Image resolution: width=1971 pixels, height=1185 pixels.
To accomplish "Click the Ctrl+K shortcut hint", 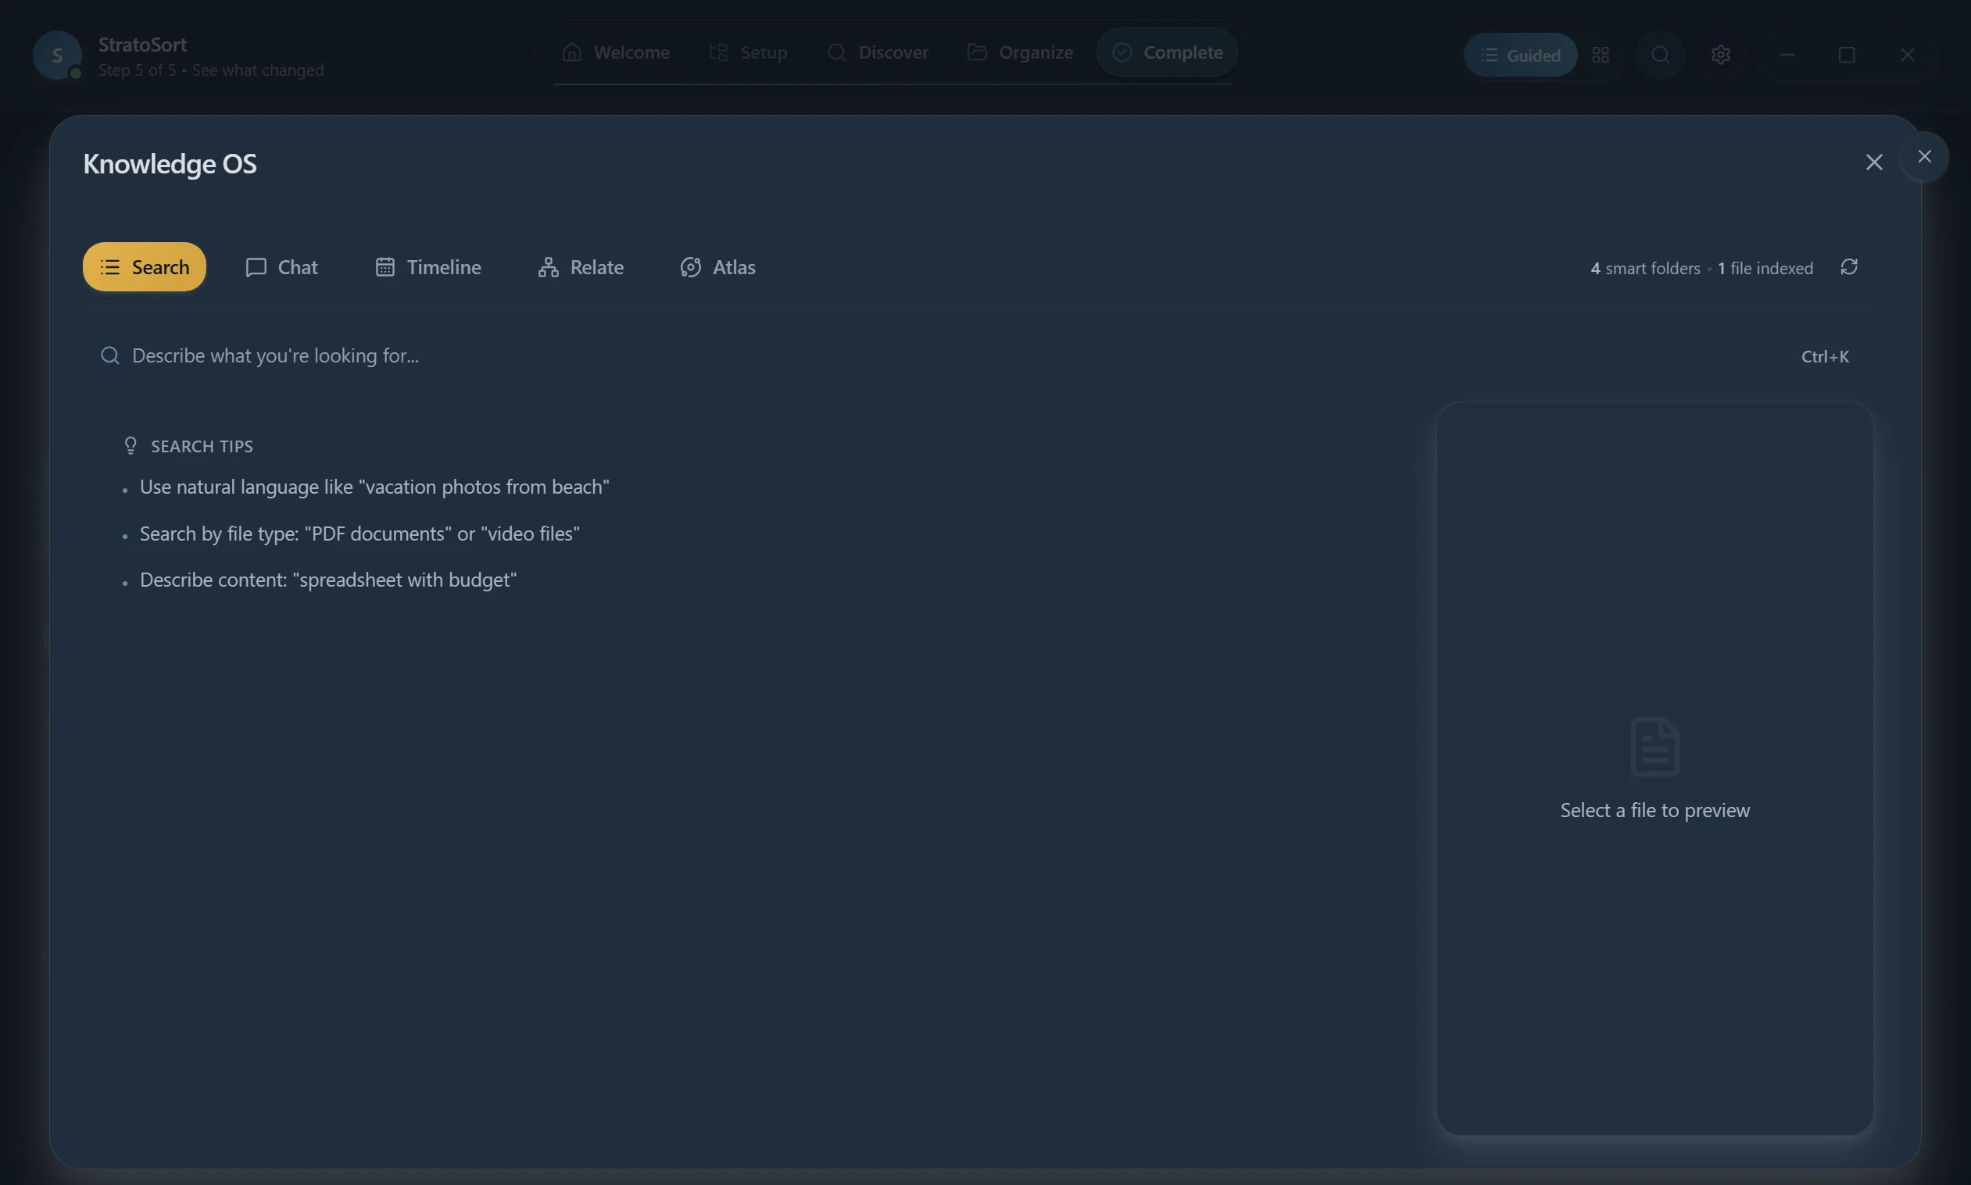I will [x=1825, y=357].
